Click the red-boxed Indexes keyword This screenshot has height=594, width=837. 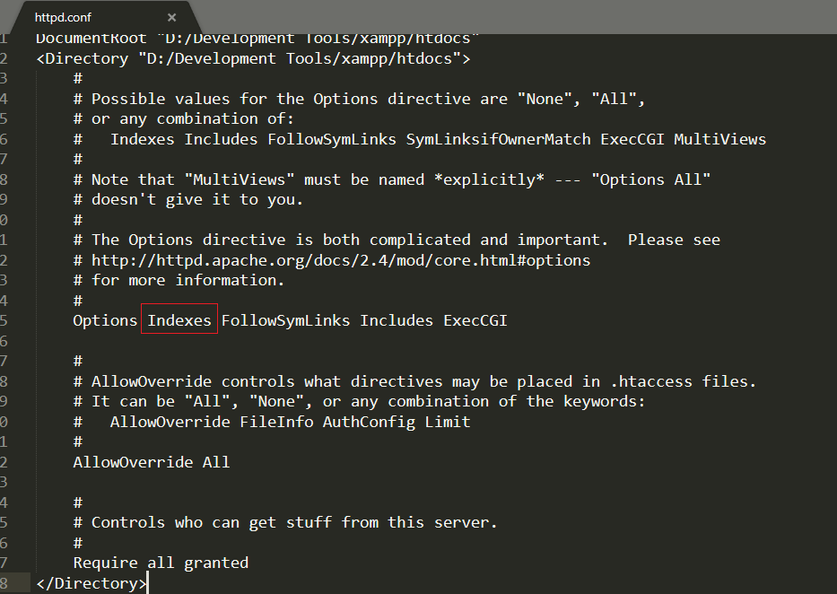[x=179, y=320]
